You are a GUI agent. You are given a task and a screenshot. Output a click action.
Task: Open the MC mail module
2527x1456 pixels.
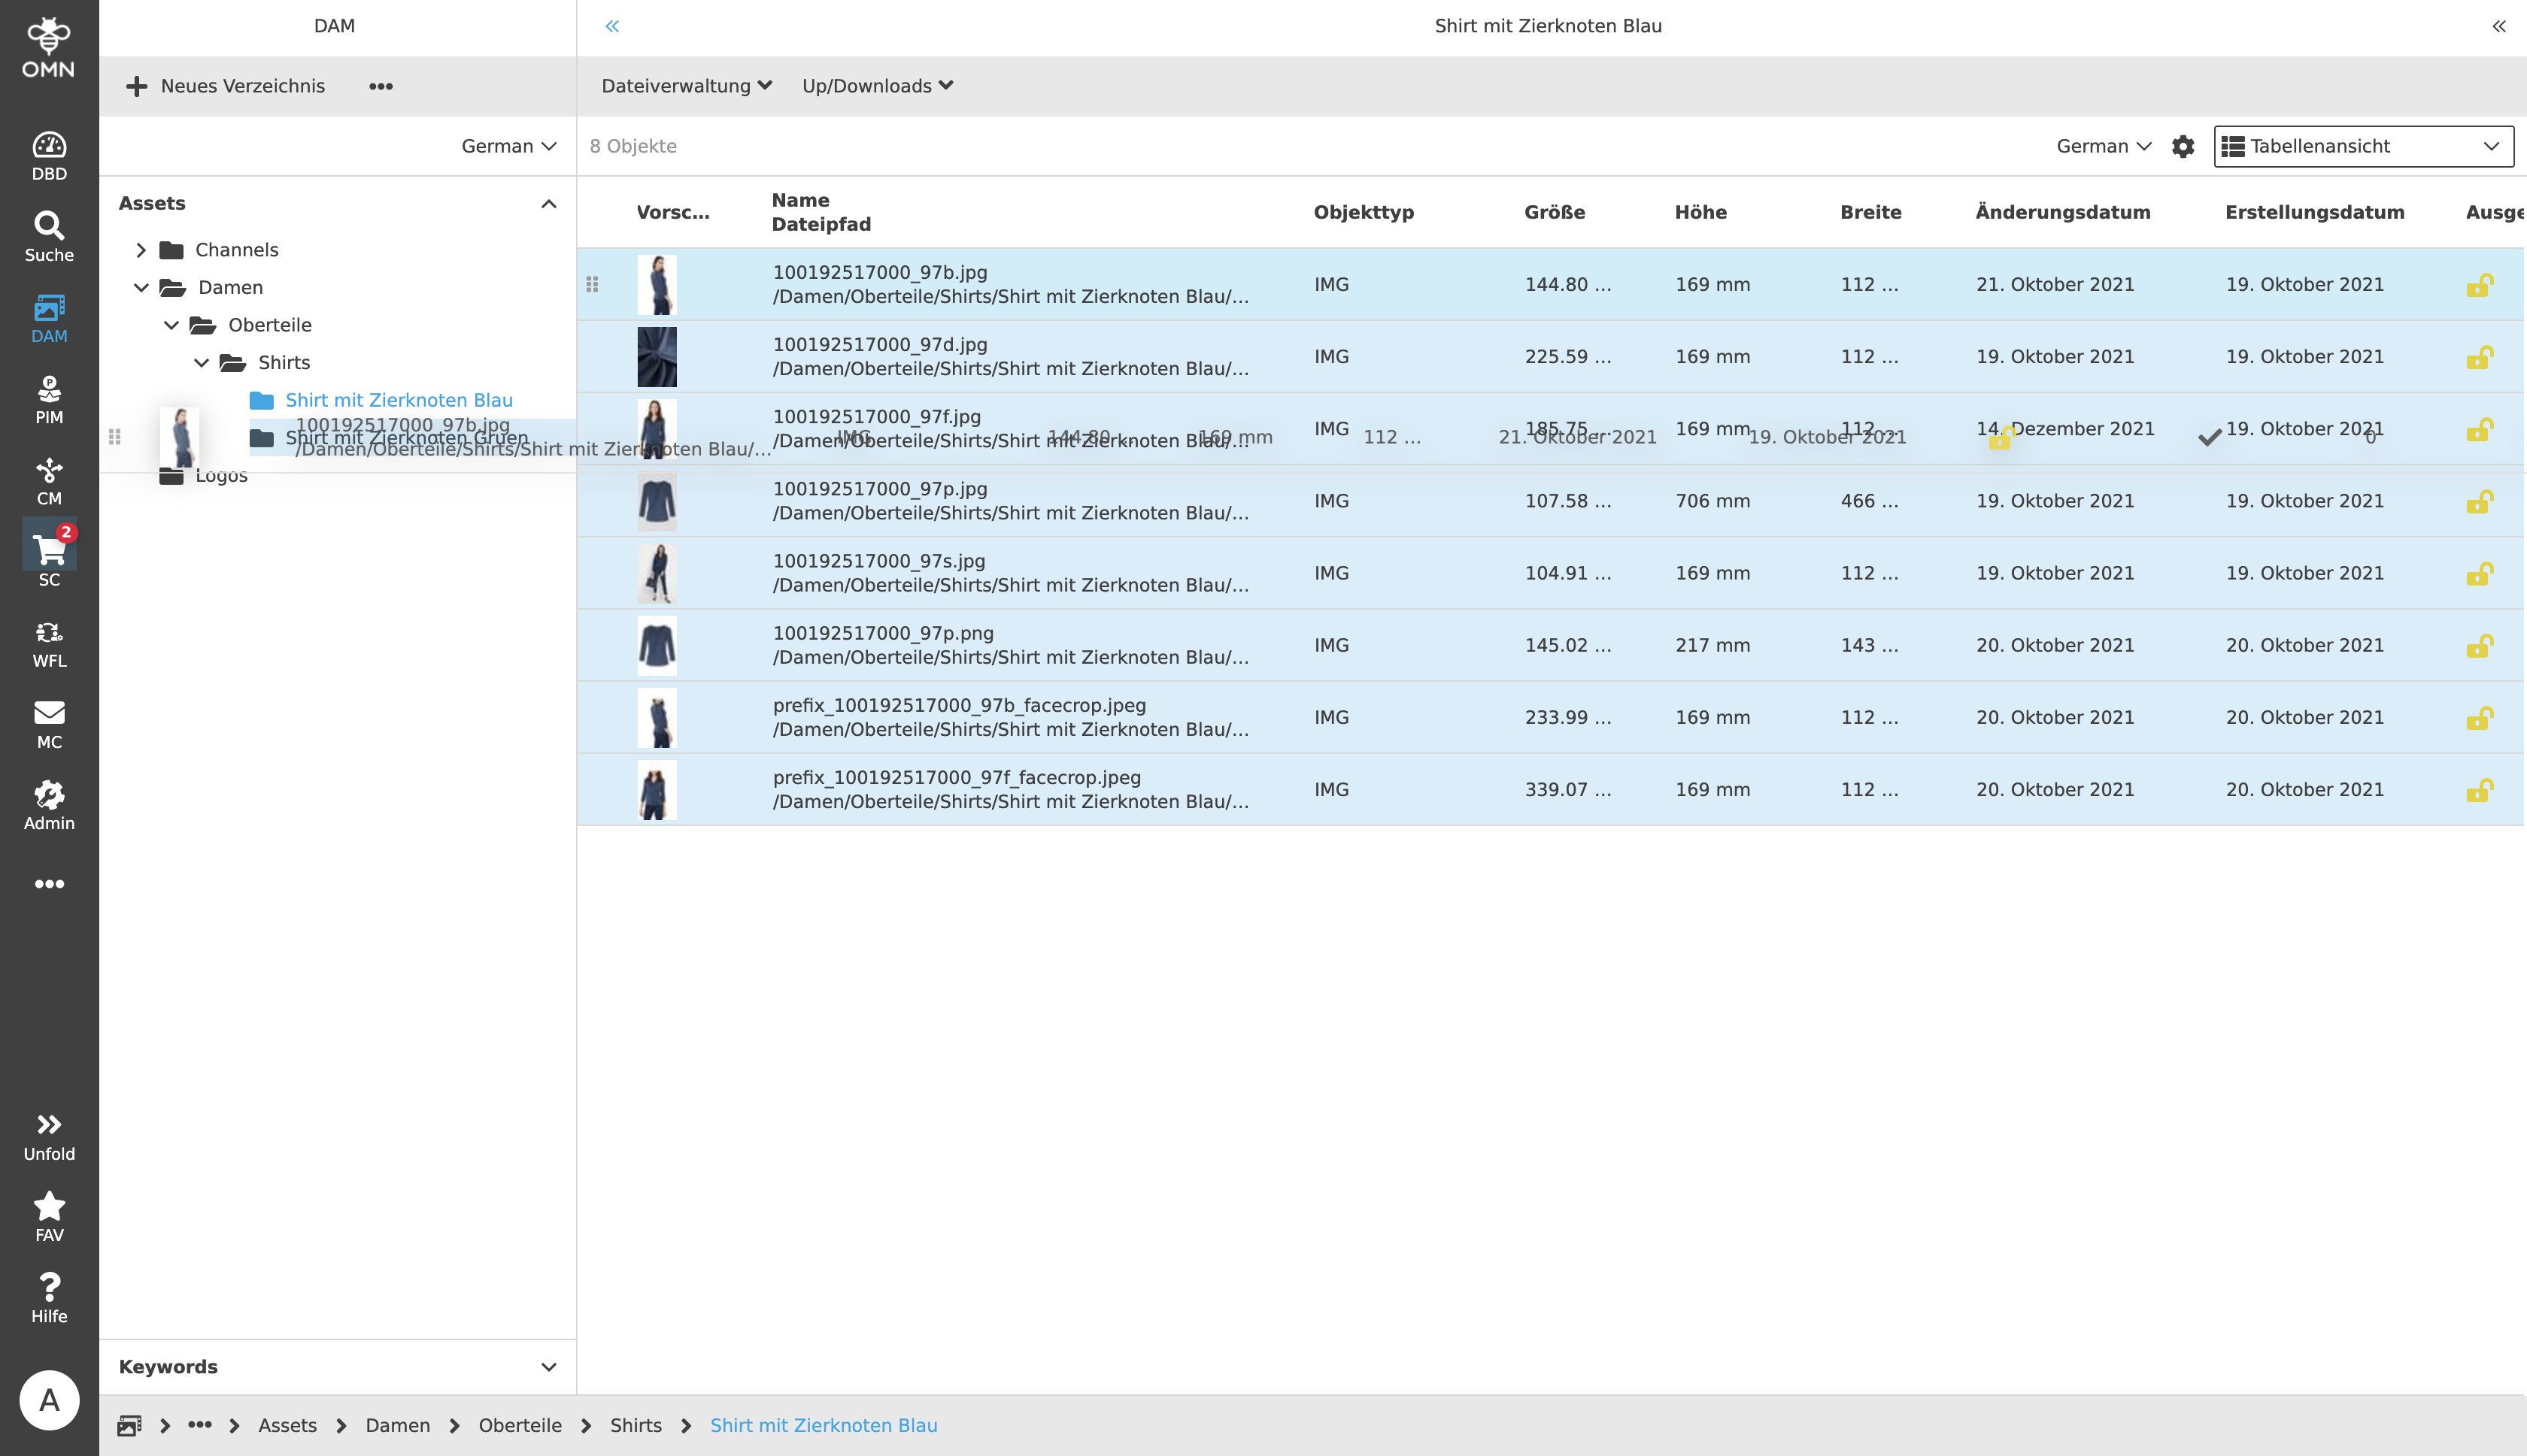pyautogui.click(x=49, y=724)
